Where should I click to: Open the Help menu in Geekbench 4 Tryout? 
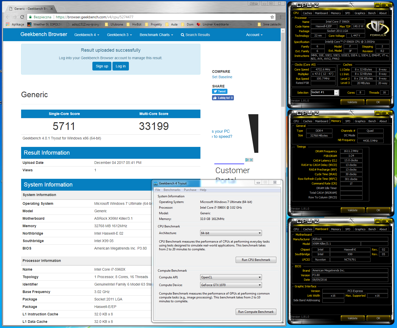[203, 190]
